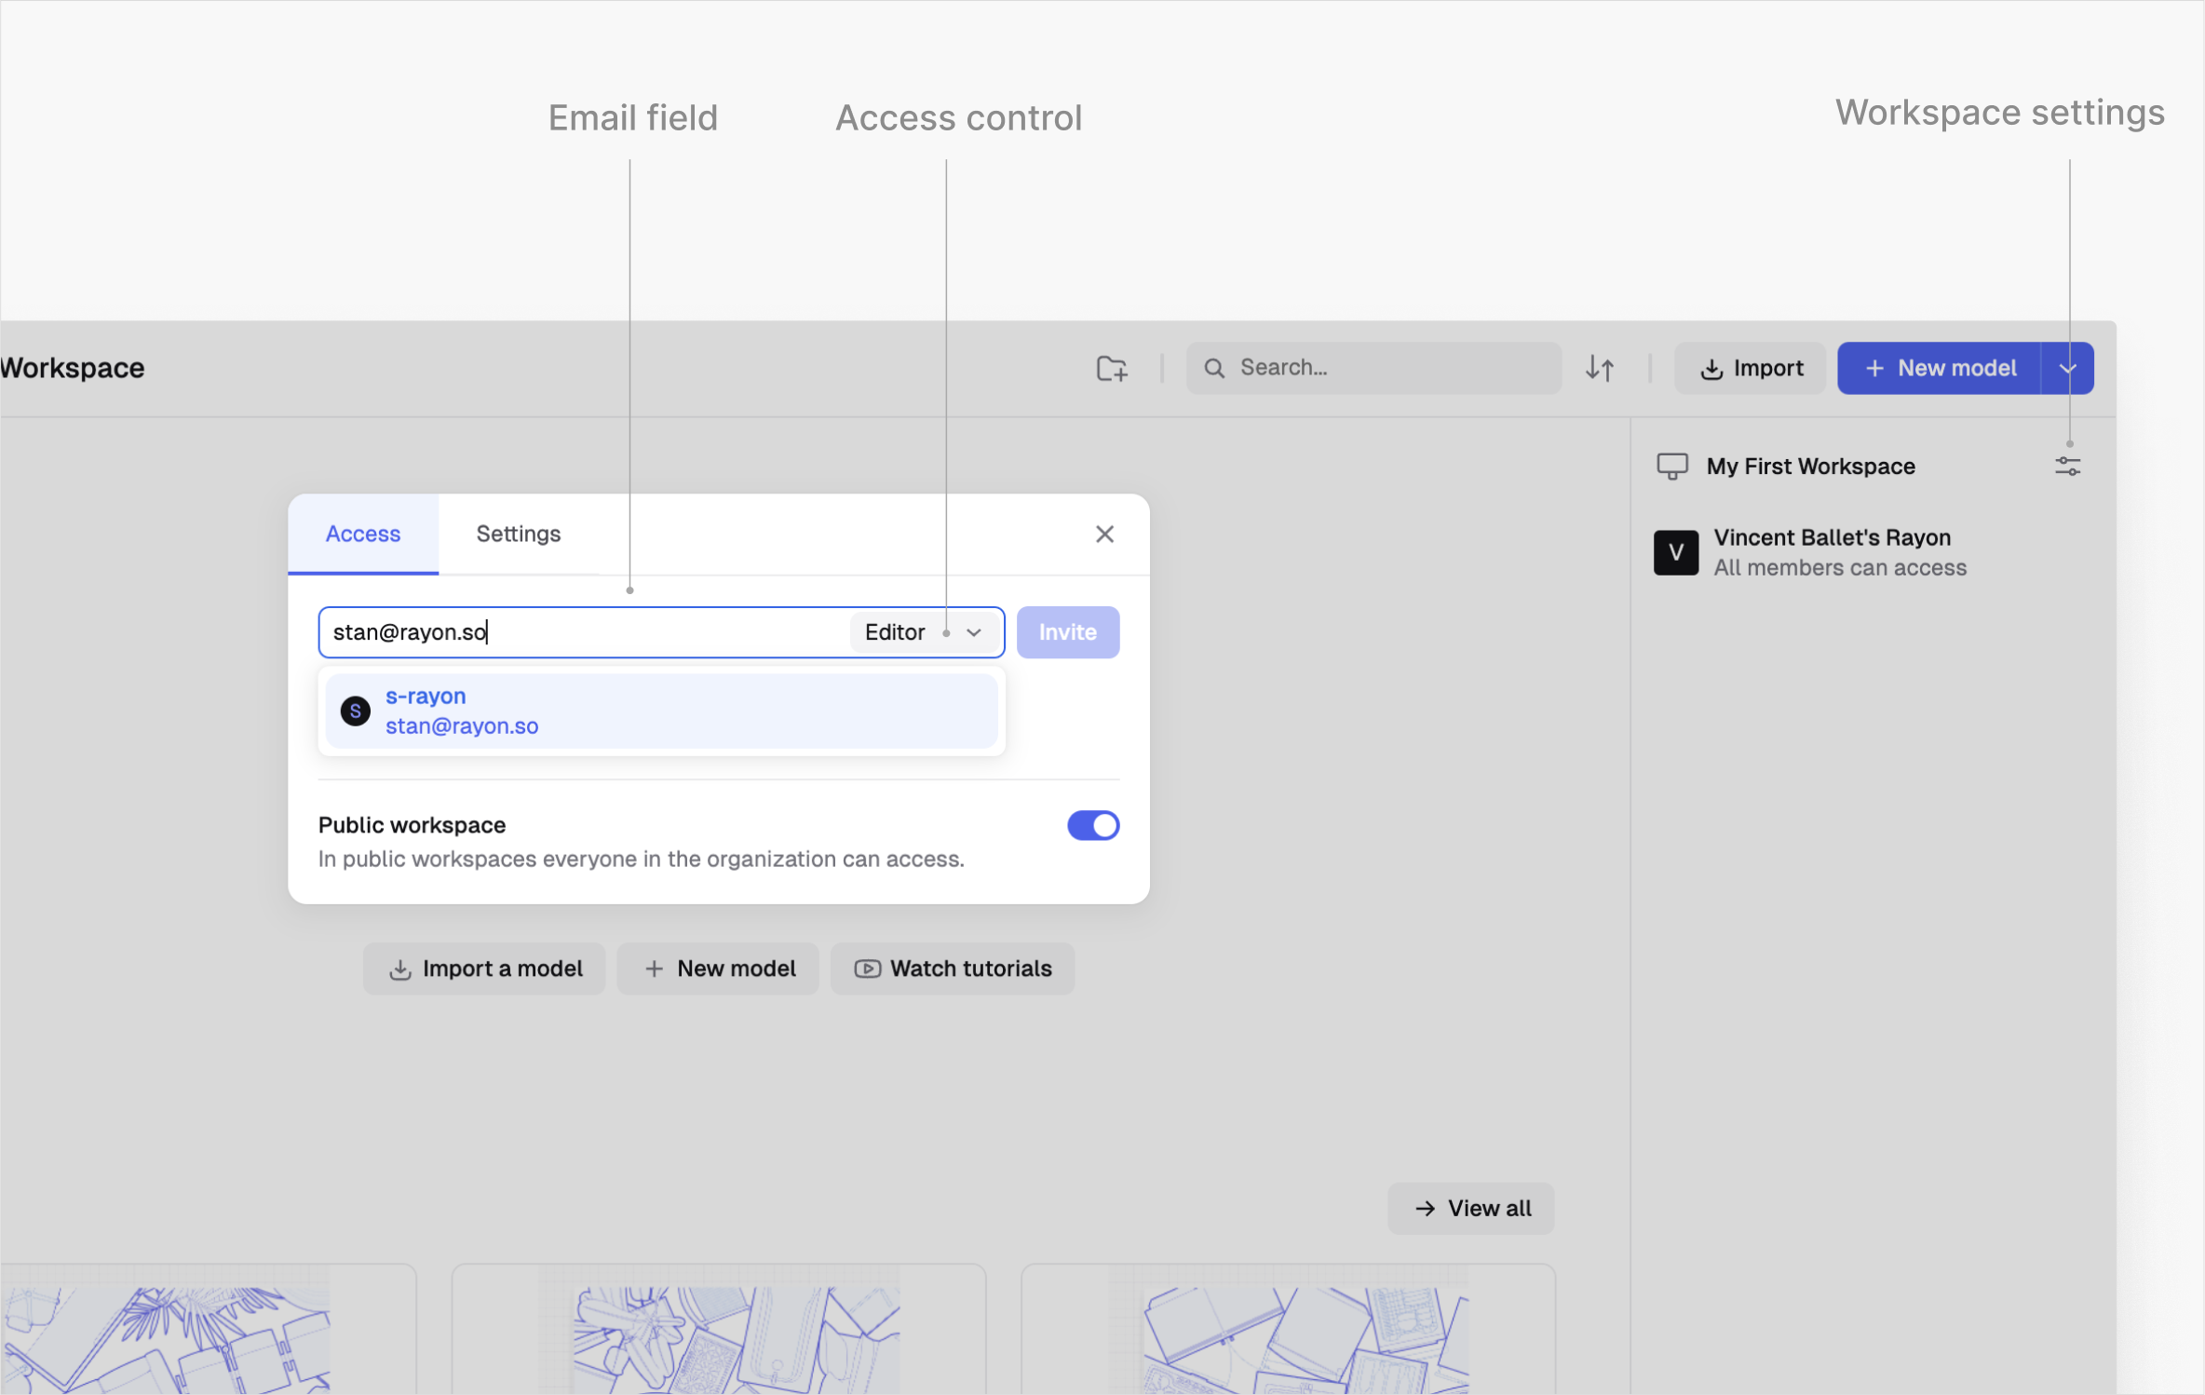The height and width of the screenshot is (1395, 2205).
Task: Click the search magnifier icon
Action: (x=1213, y=368)
